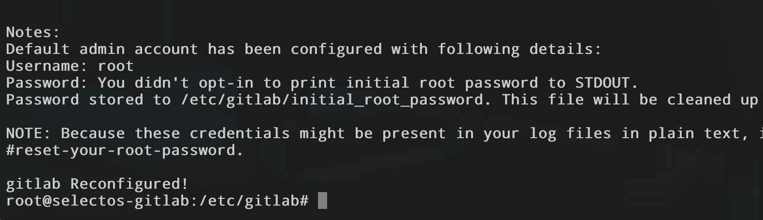Click 'This file will be cleaned up' text
The width and height of the screenshot is (763, 220).
pyautogui.click(x=630, y=100)
